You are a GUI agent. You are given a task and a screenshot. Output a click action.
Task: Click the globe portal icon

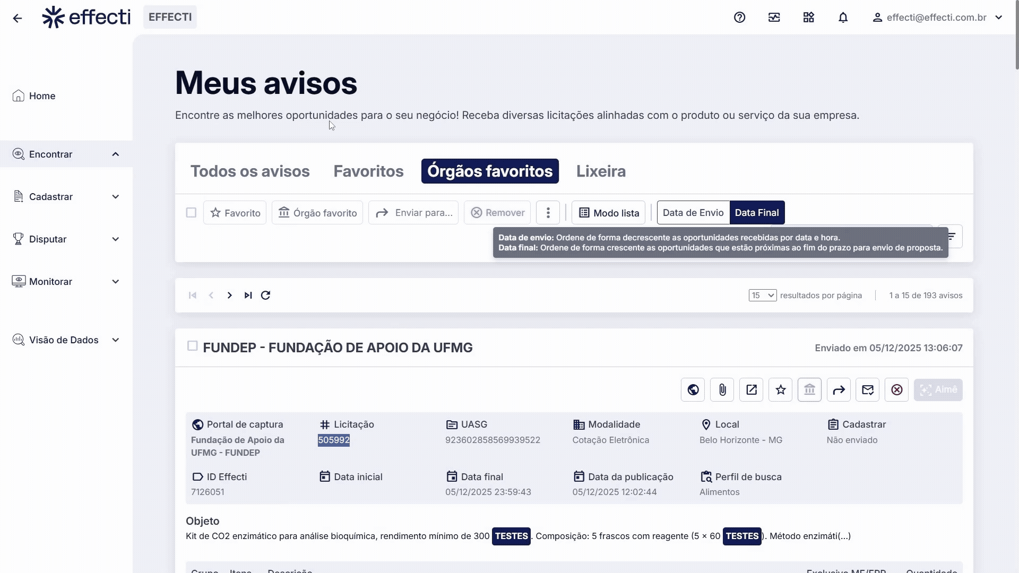point(693,390)
